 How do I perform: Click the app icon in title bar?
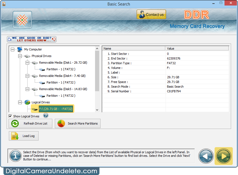(4, 4)
